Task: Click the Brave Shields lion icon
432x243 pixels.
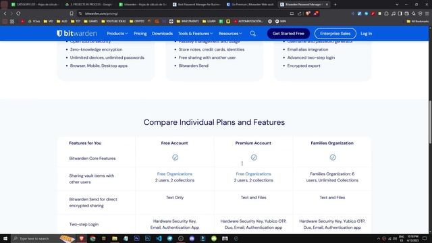Action: [308, 13]
